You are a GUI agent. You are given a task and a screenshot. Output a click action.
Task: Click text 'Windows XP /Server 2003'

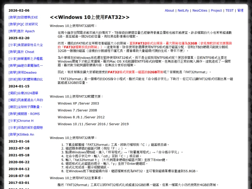78,104
